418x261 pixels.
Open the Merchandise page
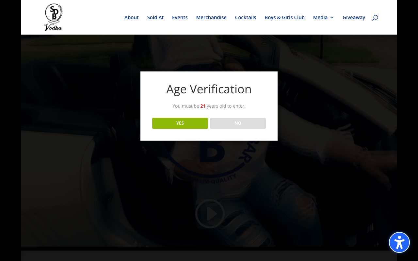[x=211, y=18]
